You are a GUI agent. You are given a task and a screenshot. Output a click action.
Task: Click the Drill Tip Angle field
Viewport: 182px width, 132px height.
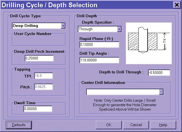tap(99, 60)
